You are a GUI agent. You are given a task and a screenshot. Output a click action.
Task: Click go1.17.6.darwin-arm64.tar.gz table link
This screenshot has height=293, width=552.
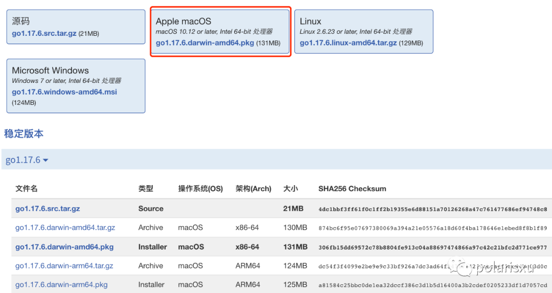click(64, 266)
